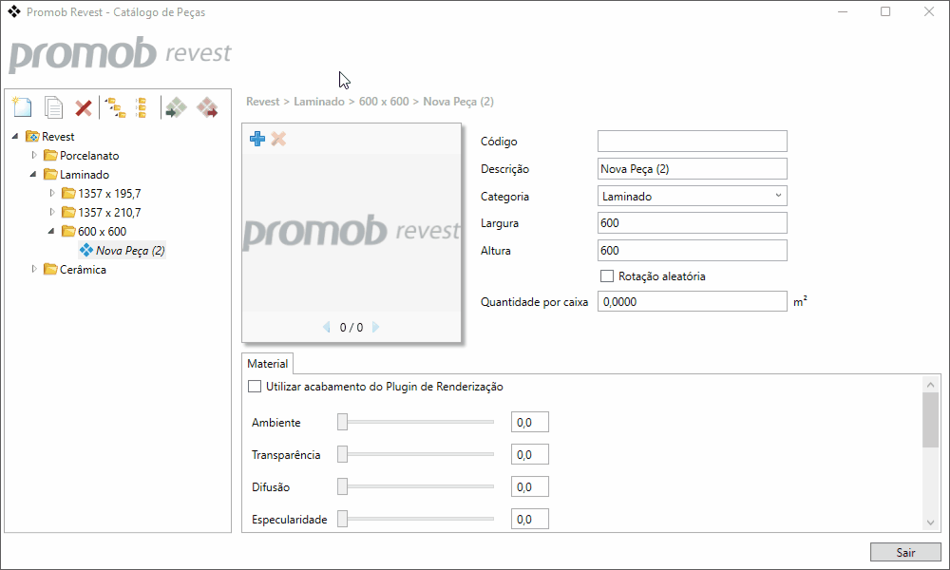Click the Transparência value box
Image resolution: width=950 pixels, height=570 pixels.
coord(529,454)
